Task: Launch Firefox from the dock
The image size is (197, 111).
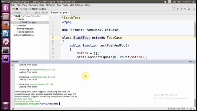Action: point(6,25)
